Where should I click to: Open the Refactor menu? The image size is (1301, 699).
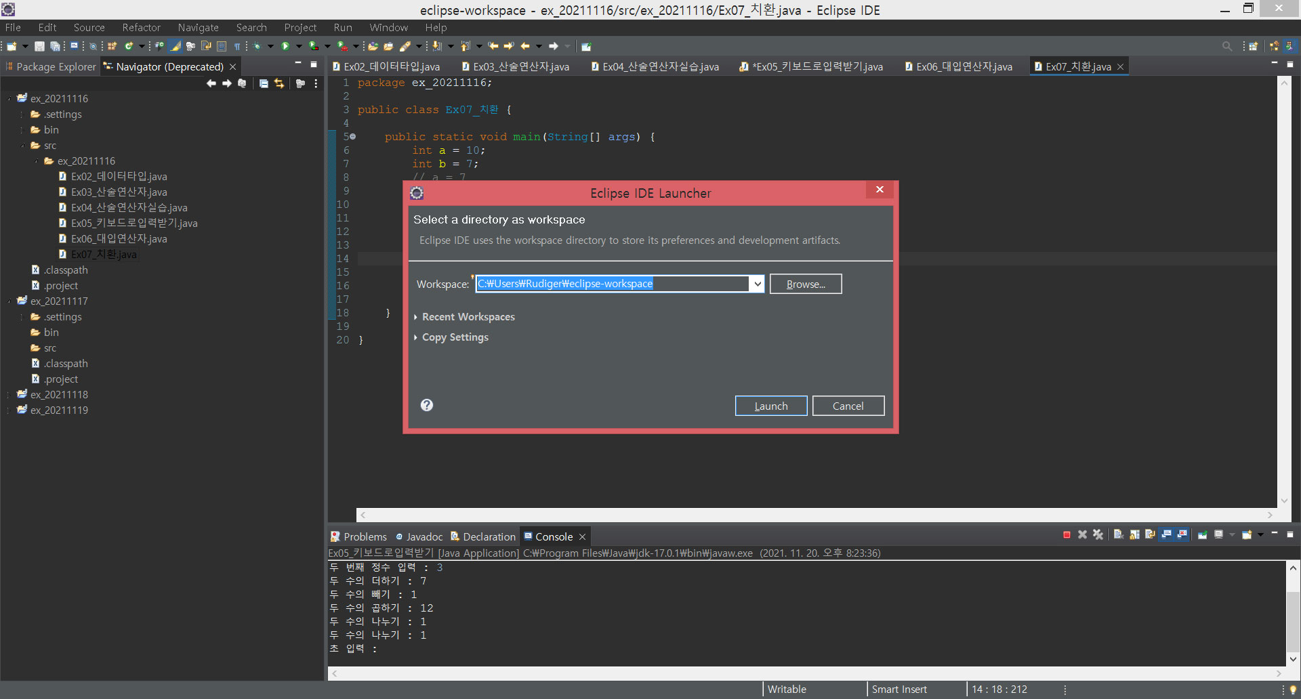[x=141, y=27]
